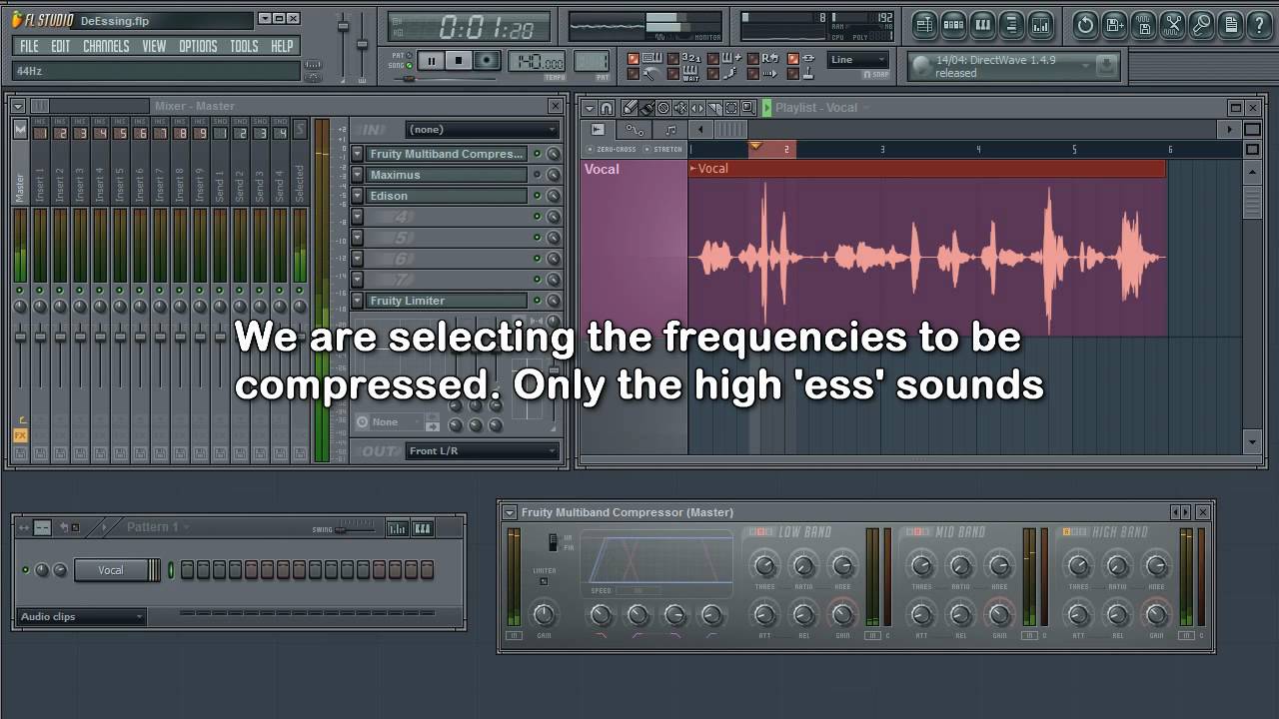Toggle the Vocal channel mute LED
Viewport: 1279px width, 719px height.
[25, 570]
